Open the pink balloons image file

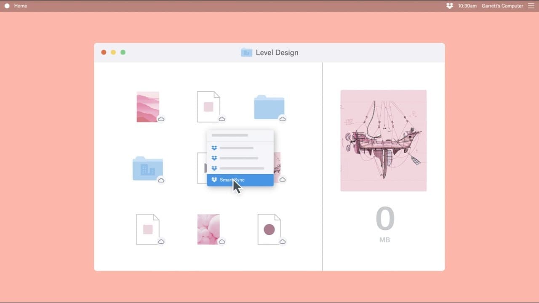208,229
